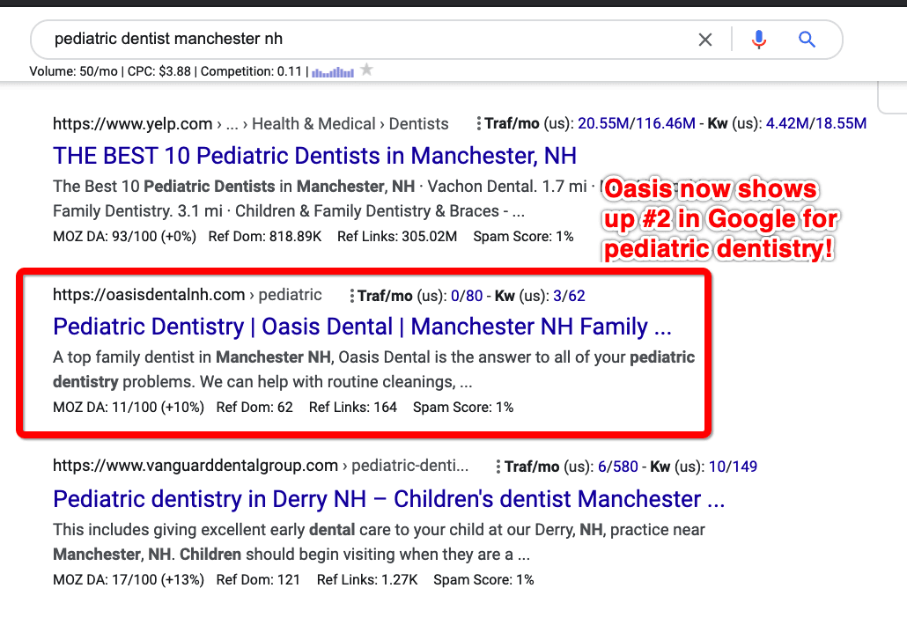Select the text 'Competition: 0.11'
Viewport: 907px width, 625px height.
click(x=251, y=71)
